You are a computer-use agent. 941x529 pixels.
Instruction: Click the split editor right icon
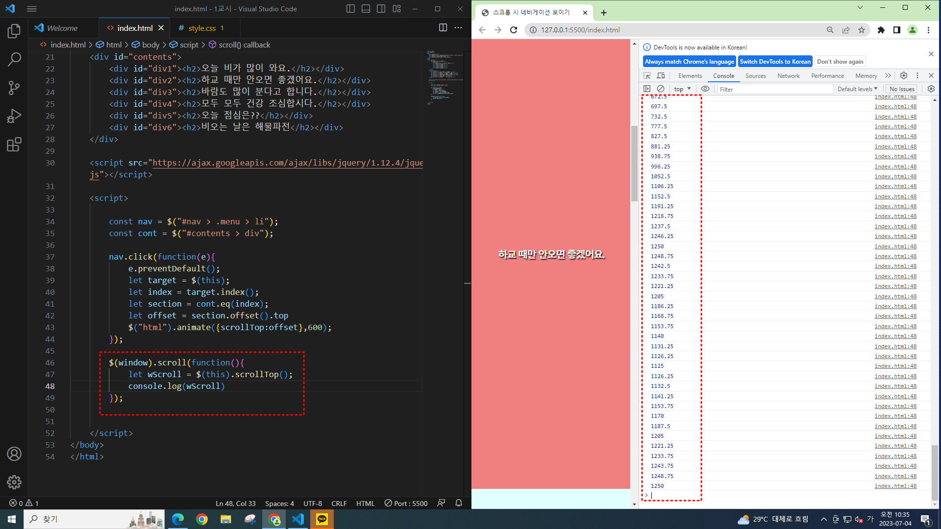tap(443, 28)
